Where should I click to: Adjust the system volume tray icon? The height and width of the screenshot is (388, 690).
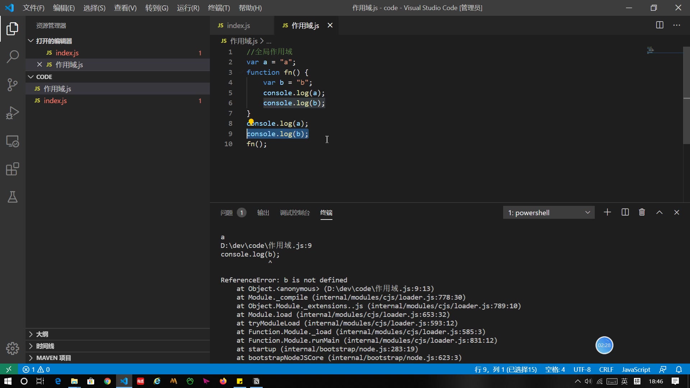[x=588, y=381]
